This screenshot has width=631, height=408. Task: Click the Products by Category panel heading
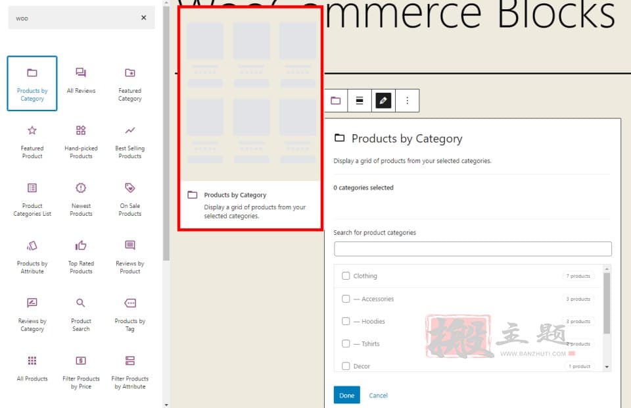click(407, 139)
